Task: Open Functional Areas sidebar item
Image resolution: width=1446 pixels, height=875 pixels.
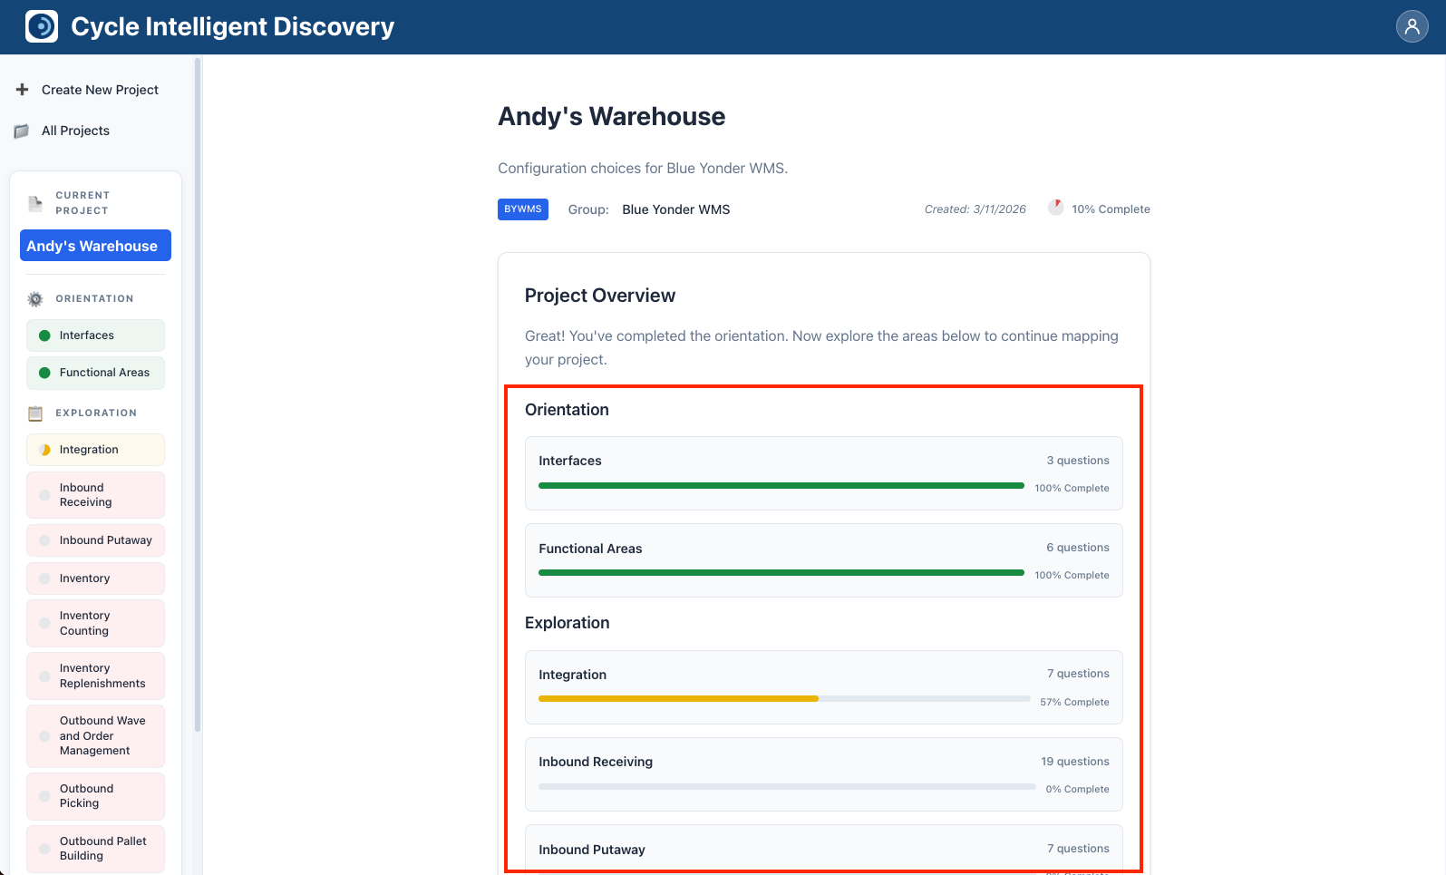Action: tap(95, 373)
